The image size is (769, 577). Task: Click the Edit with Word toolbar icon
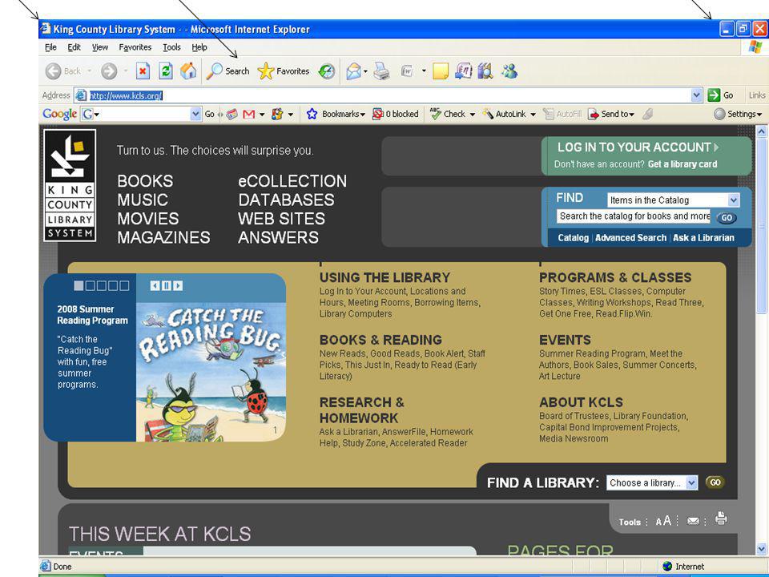407,71
